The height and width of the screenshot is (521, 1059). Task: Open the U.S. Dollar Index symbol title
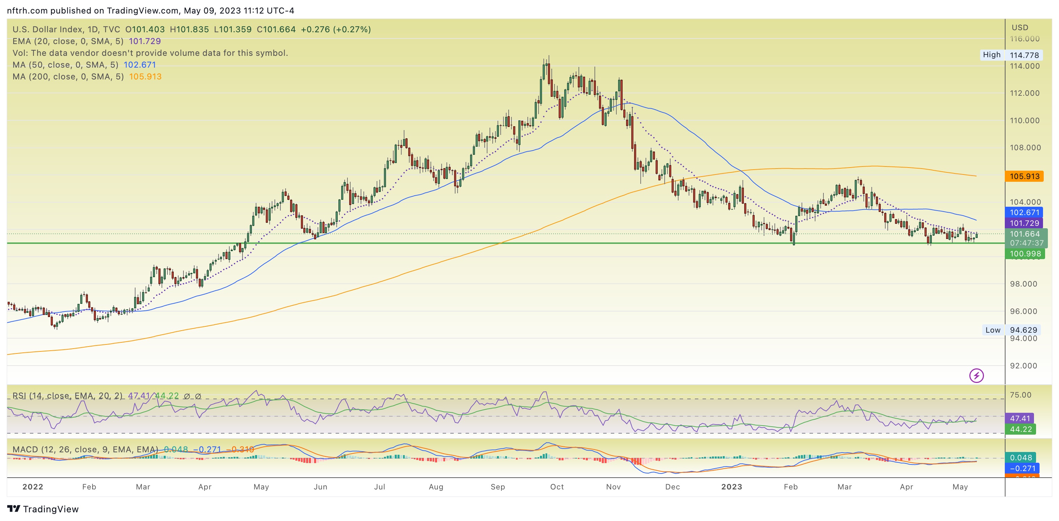(66, 29)
